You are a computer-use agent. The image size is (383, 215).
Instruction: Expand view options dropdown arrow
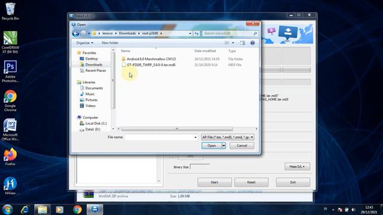[x=233, y=43]
